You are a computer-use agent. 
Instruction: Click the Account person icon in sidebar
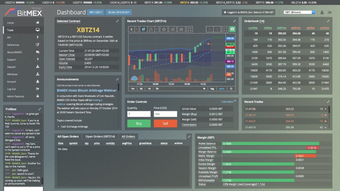tap(38, 81)
